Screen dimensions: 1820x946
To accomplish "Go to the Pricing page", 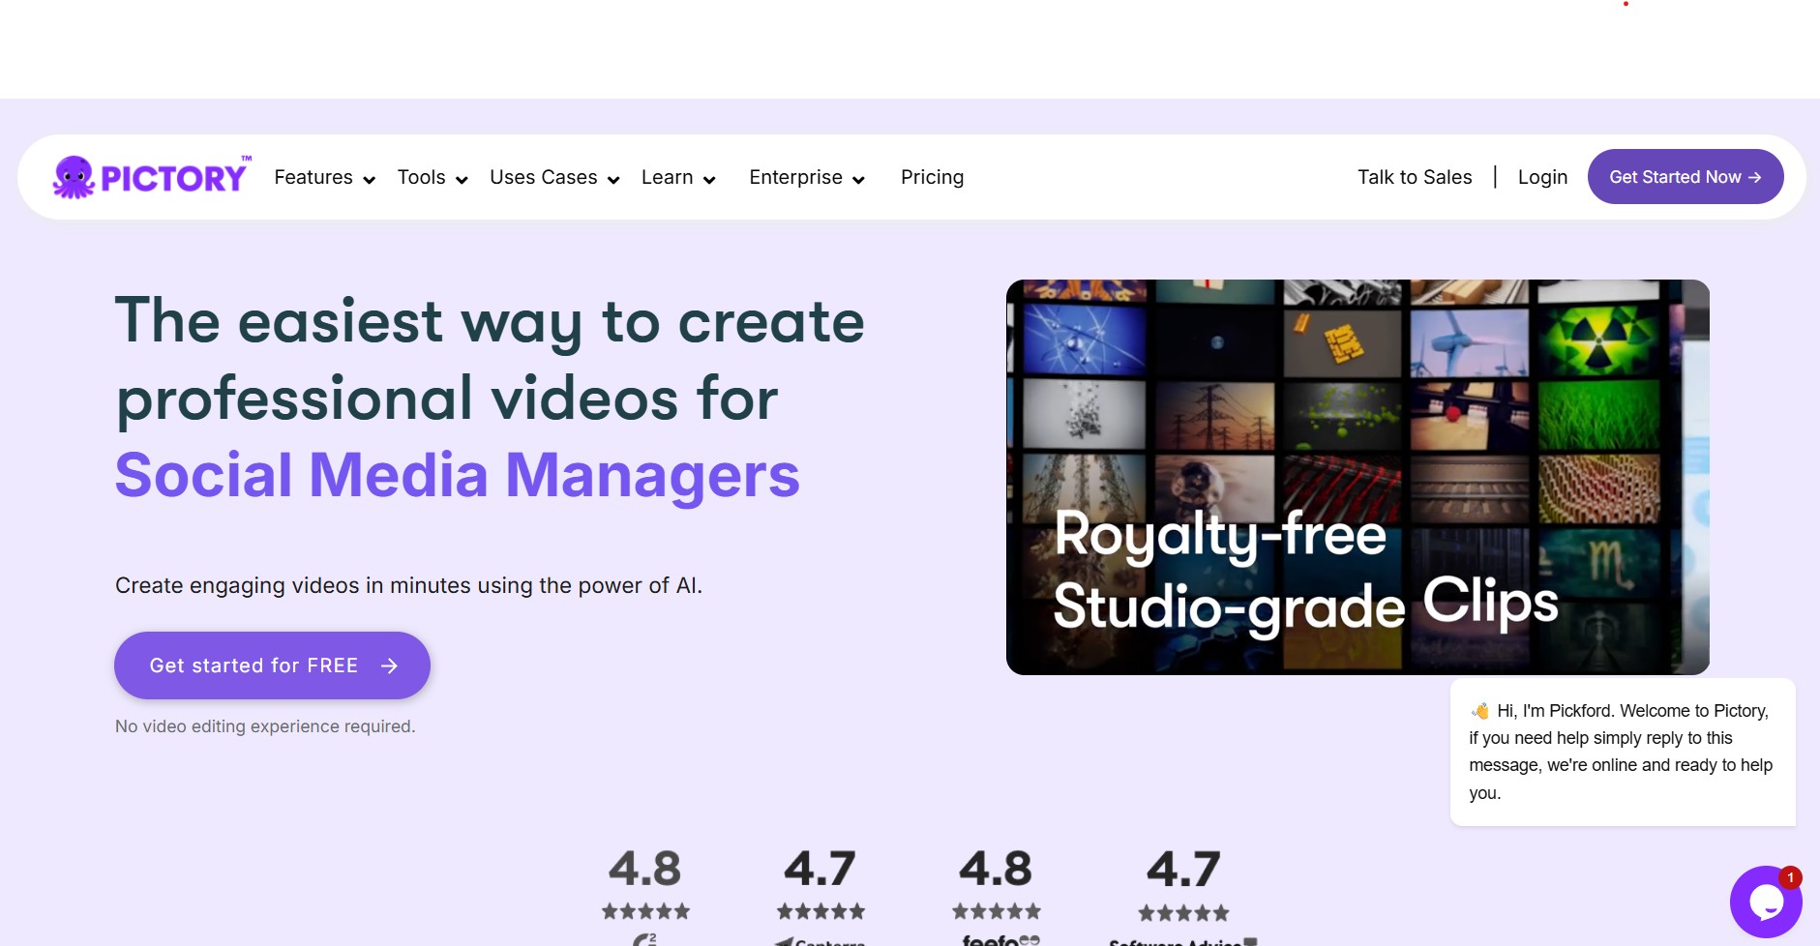I will [932, 178].
